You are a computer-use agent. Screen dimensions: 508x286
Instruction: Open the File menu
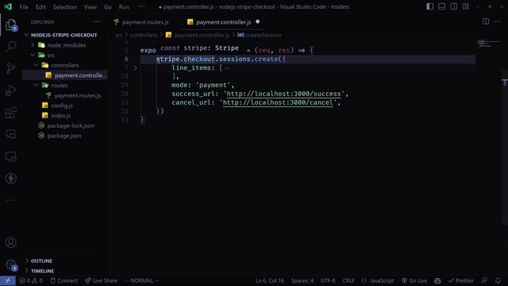click(x=24, y=7)
